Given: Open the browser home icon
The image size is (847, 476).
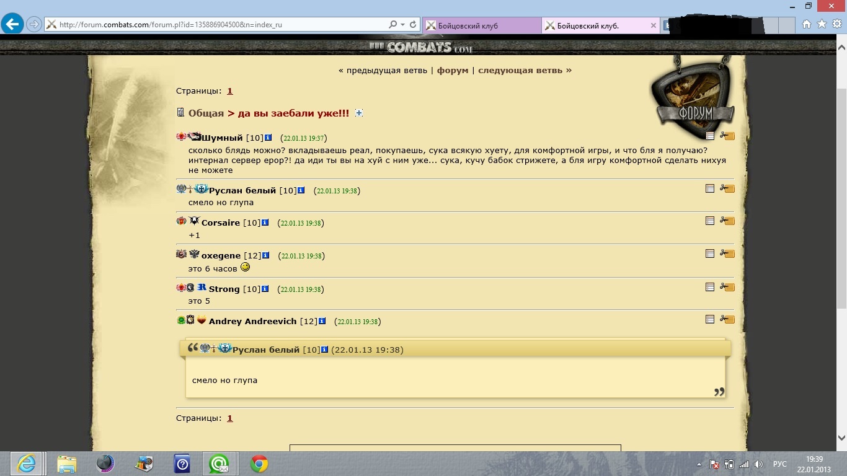Looking at the screenshot, I should click(807, 24).
